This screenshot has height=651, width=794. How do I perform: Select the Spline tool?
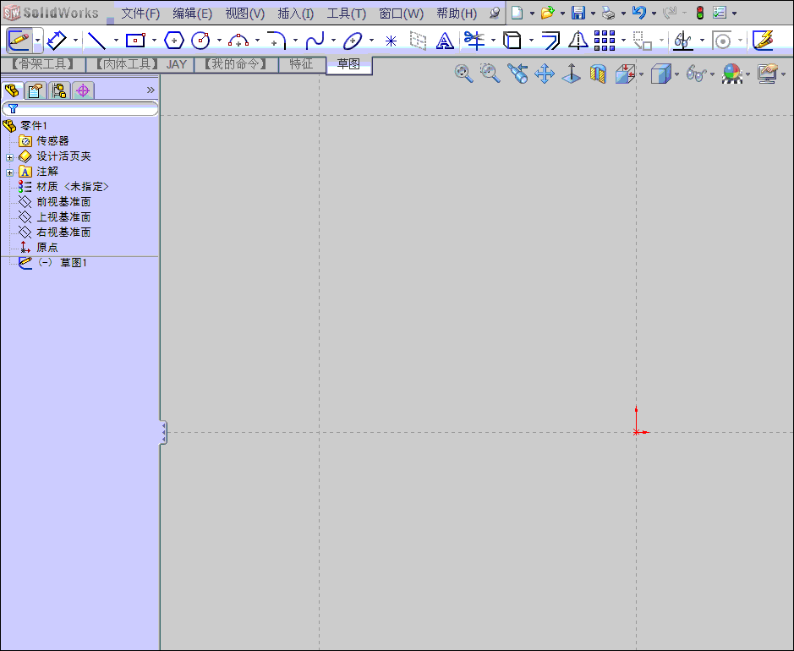pyautogui.click(x=315, y=40)
